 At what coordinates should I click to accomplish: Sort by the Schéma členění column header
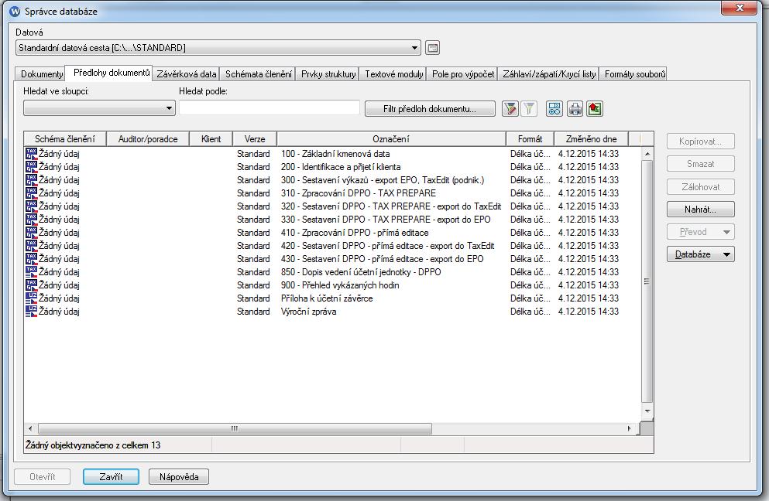pos(65,139)
